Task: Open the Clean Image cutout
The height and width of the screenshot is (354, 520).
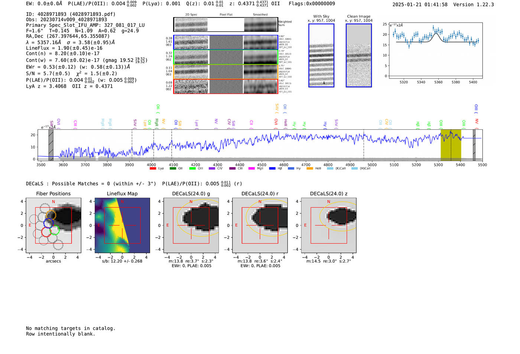Action: point(359,55)
